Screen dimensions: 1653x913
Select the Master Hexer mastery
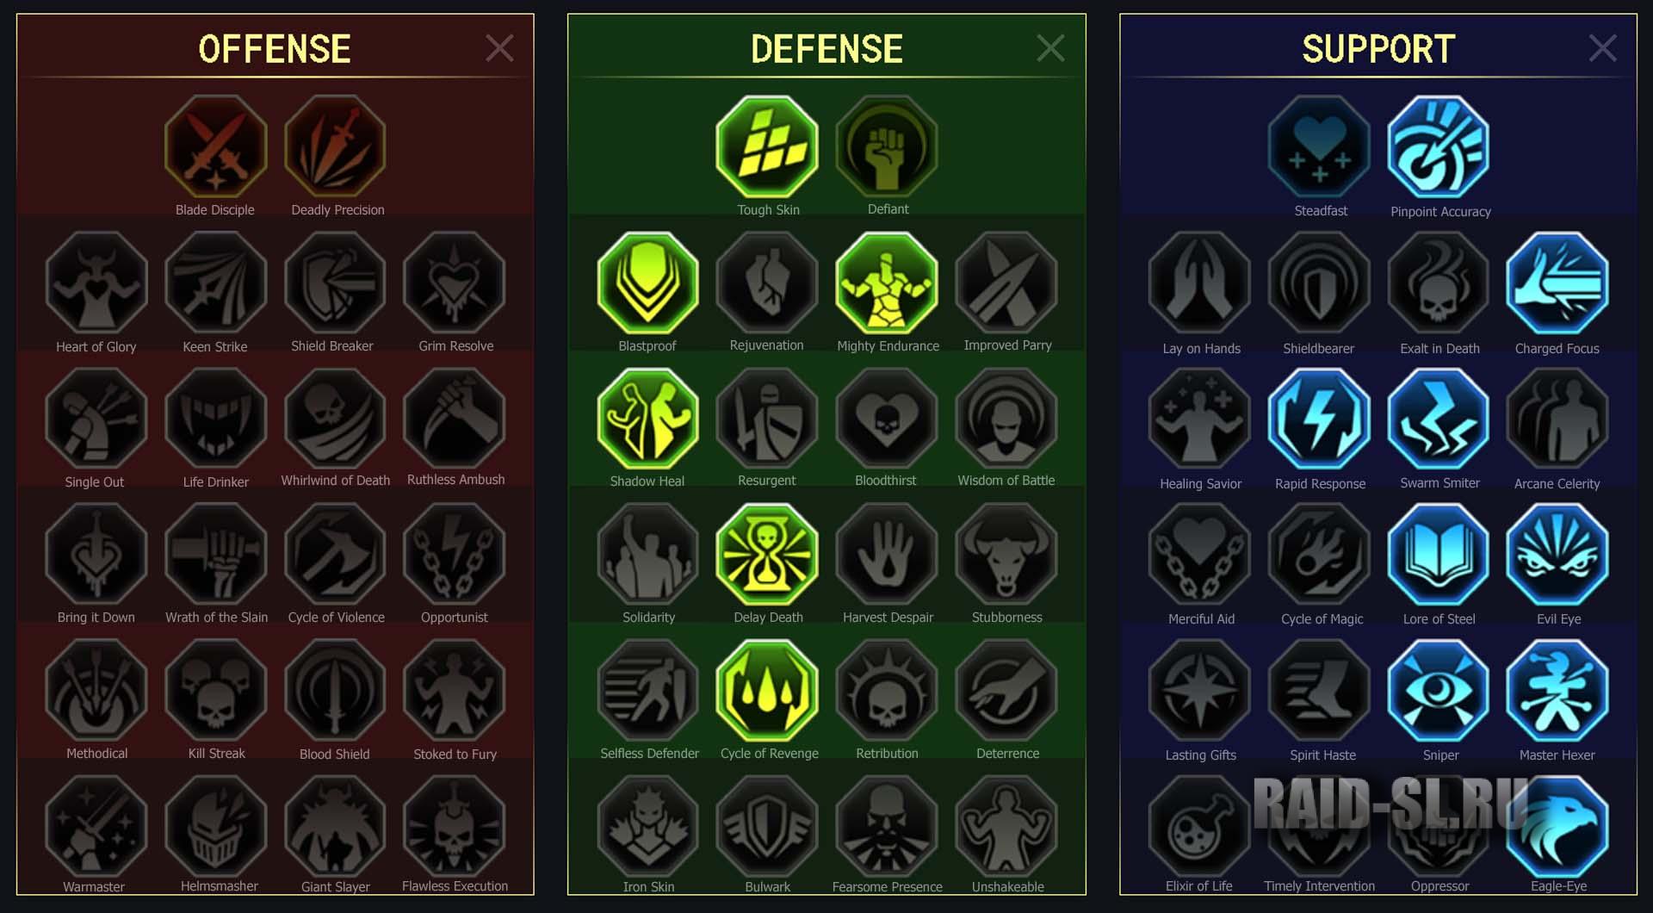tap(1557, 691)
